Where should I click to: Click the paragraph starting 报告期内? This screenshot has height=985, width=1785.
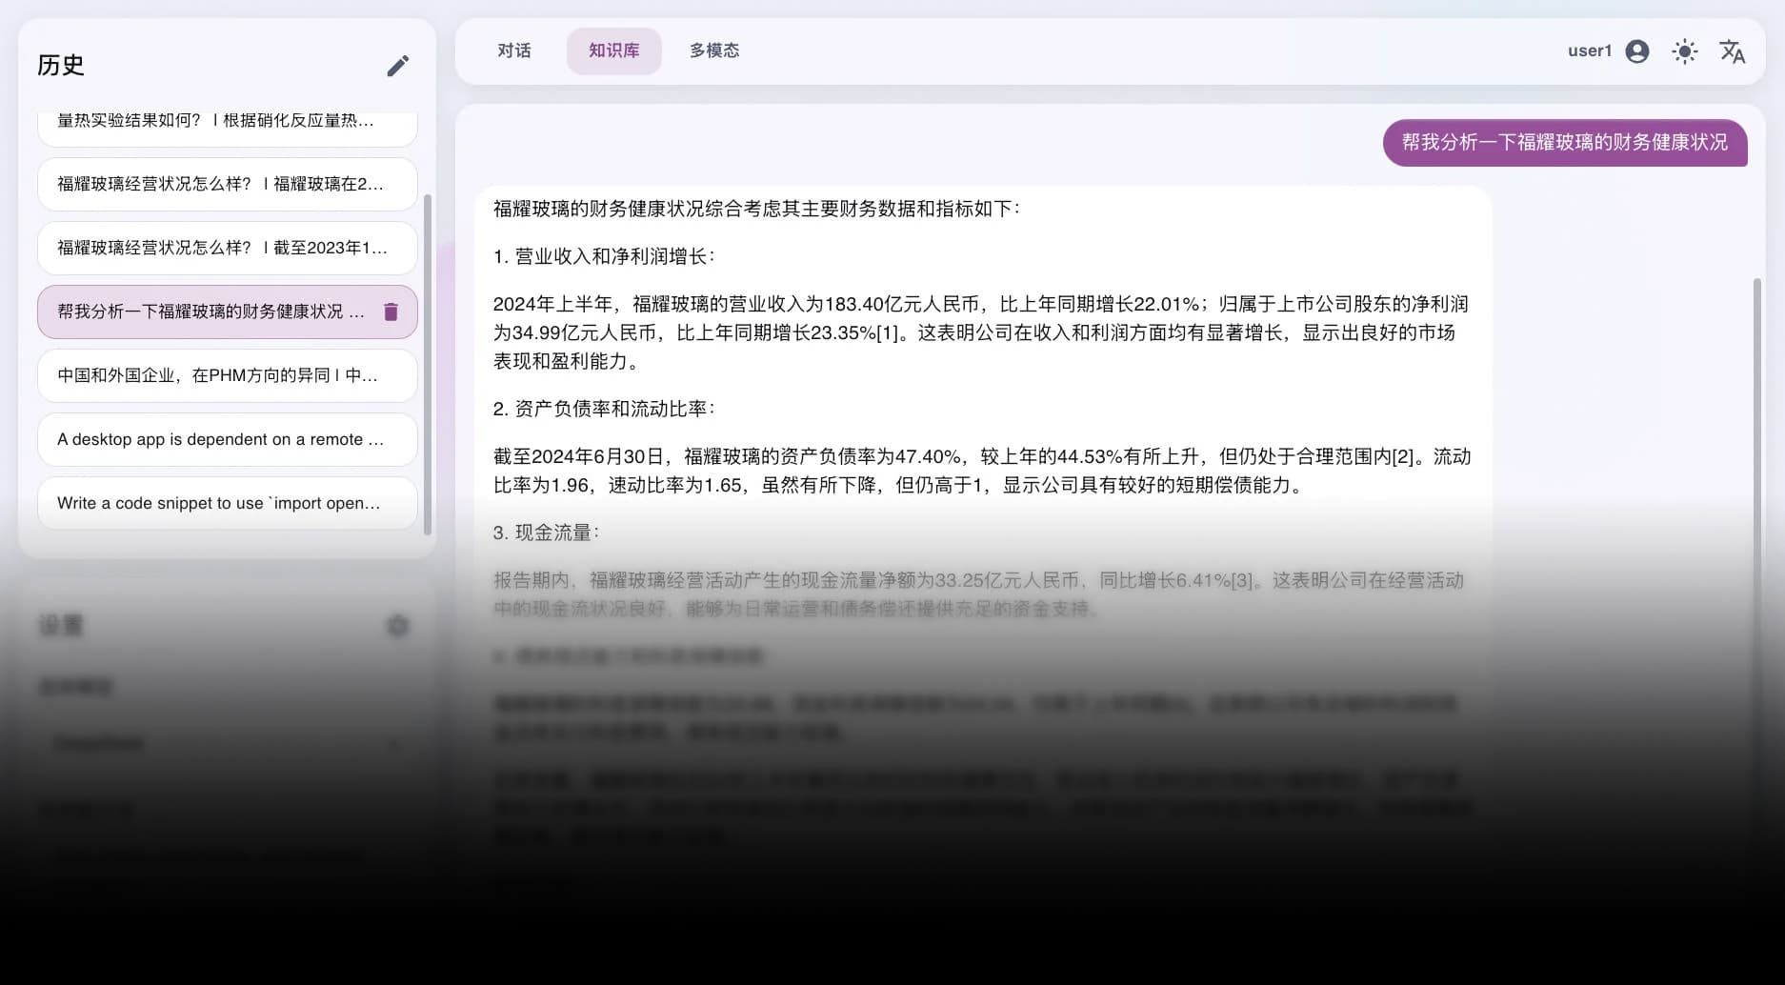(x=979, y=594)
